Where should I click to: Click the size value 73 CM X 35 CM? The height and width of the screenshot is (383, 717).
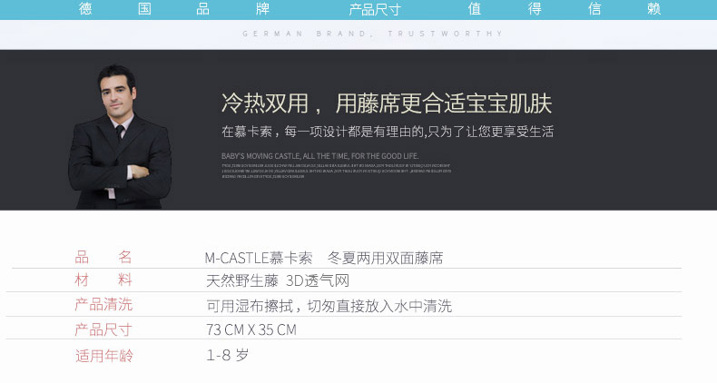coord(251,329)
